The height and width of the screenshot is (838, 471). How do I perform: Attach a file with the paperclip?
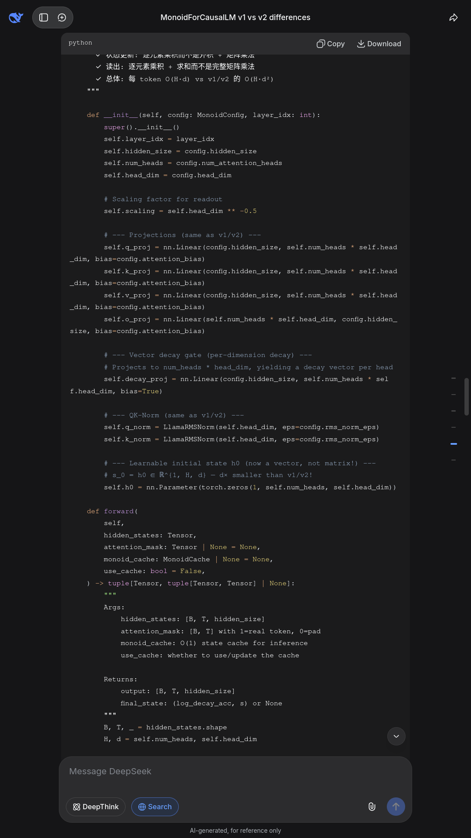click(372, 807)
